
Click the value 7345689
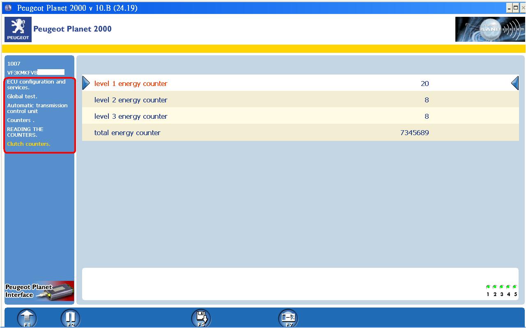[414, 133]
